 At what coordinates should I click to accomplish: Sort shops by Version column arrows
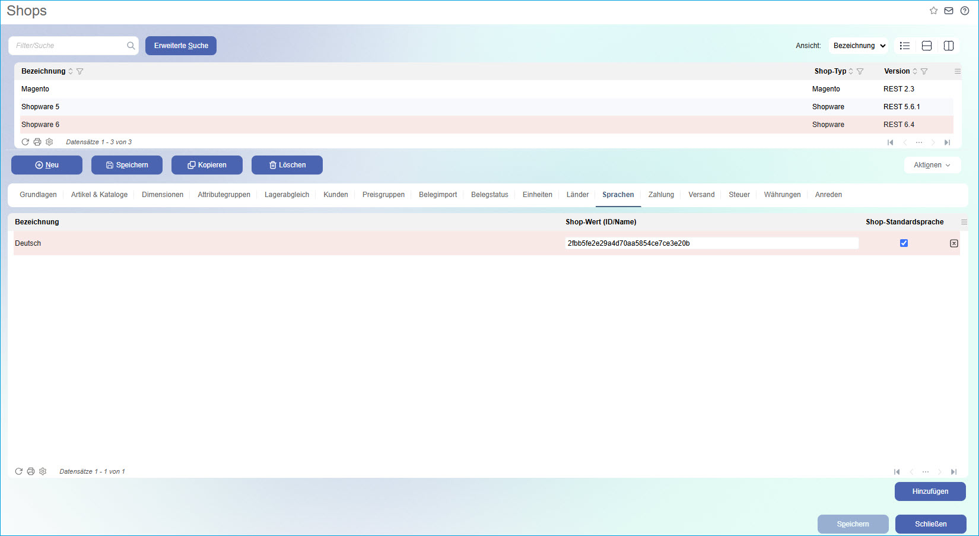coord(915,71)
